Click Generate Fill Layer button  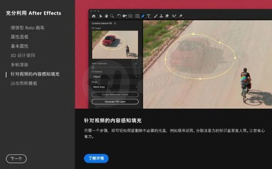[x=115, y=102]
